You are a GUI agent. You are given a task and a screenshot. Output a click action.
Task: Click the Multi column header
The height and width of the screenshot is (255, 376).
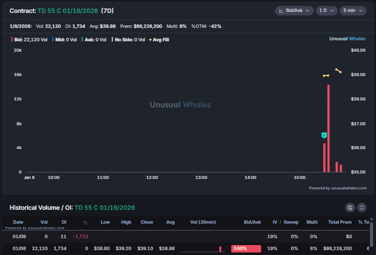312,222
